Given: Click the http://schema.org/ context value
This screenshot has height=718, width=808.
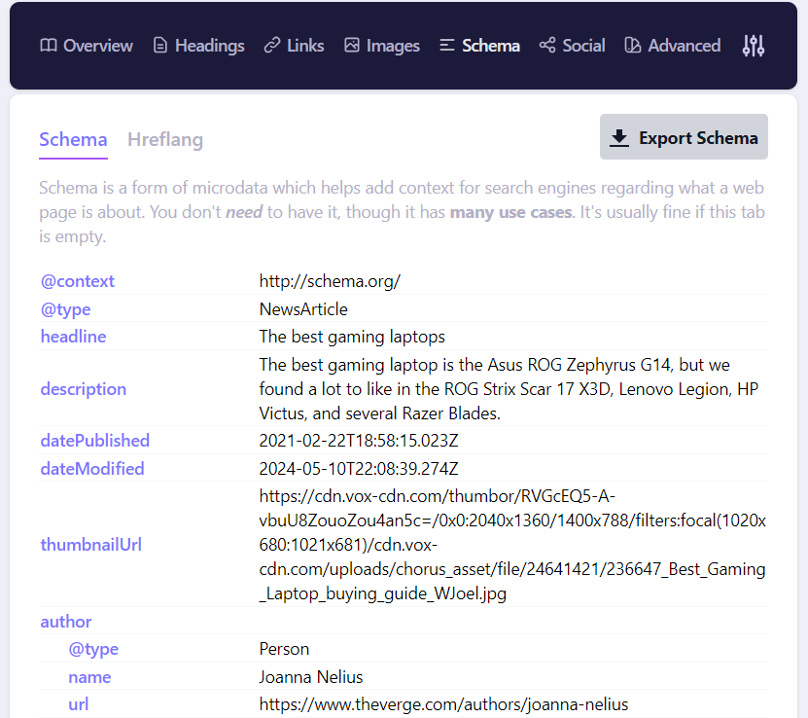Looking at the screenshot, I should pos(330,281).
